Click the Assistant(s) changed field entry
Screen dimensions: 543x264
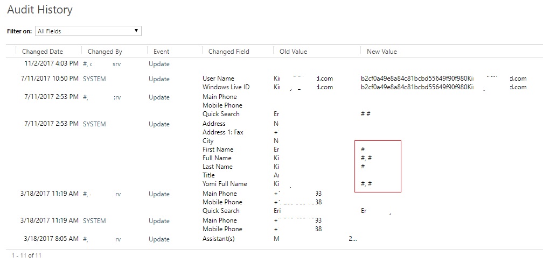click(219, 239)
